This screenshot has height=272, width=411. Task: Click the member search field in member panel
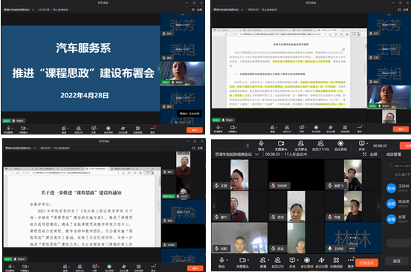398,166
